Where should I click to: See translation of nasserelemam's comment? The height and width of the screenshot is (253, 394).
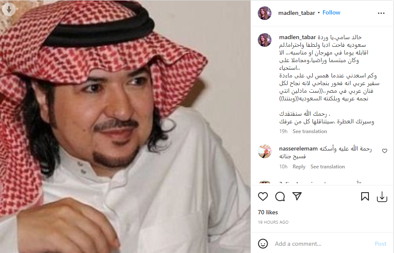click(x=328, y=167)
